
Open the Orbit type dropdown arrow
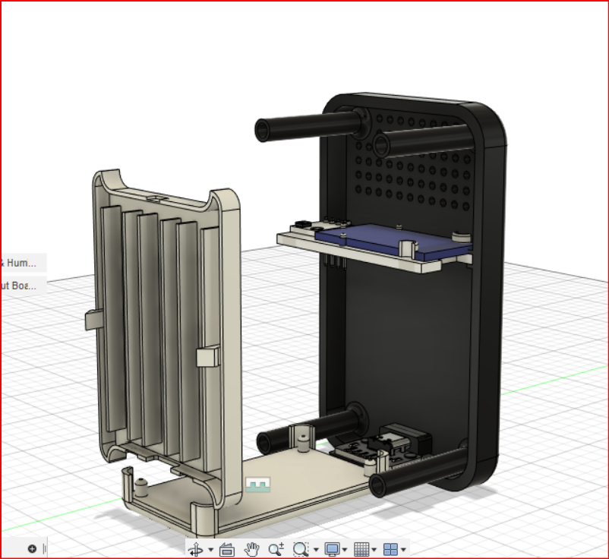point(211,550)
